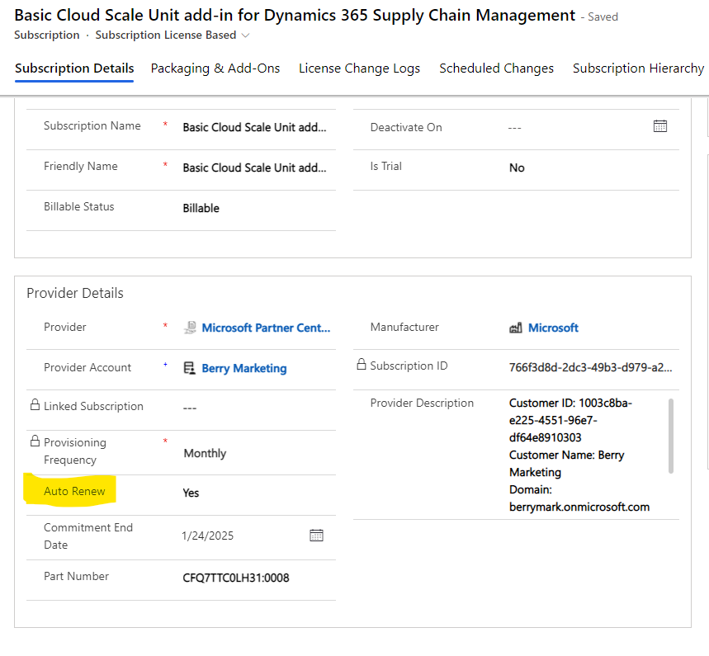
Task: Open the Microsoft Partner Center provider link
Action: pos(266,328)
